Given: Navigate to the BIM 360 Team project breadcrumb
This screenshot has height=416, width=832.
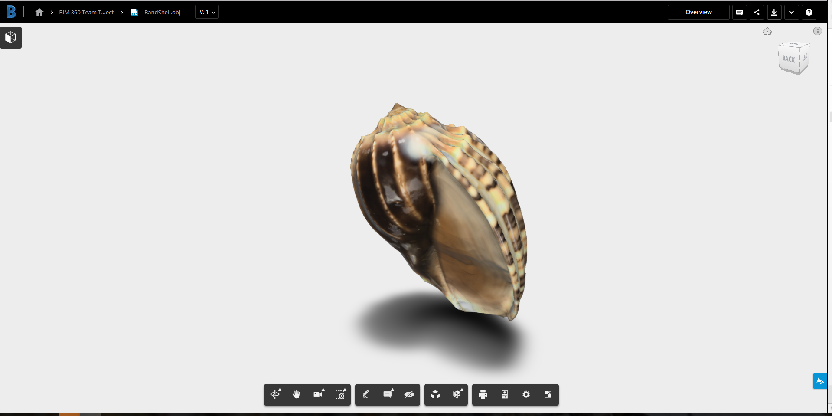Looking at the screenshot, I should click(x=85, y=12).
